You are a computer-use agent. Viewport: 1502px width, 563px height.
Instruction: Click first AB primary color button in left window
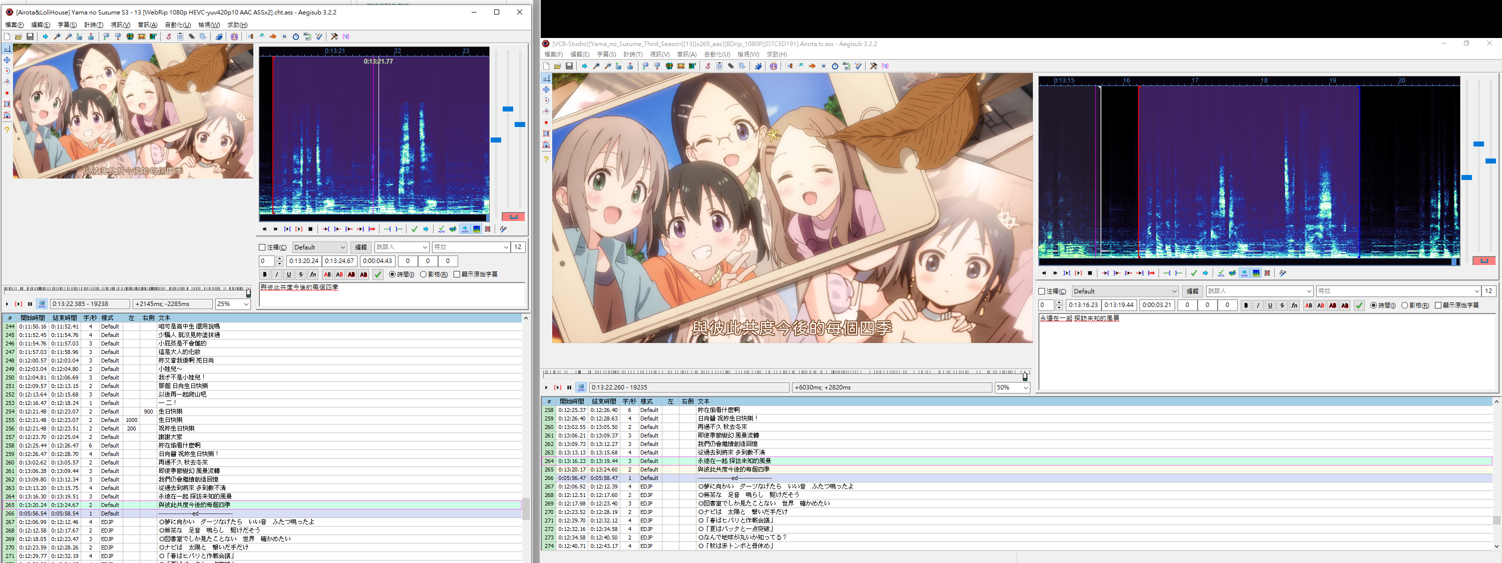tap(327, 275)
